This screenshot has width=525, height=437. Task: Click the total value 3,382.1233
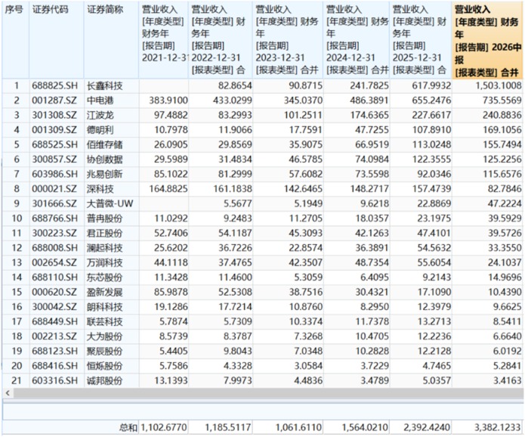click(498, 428)
